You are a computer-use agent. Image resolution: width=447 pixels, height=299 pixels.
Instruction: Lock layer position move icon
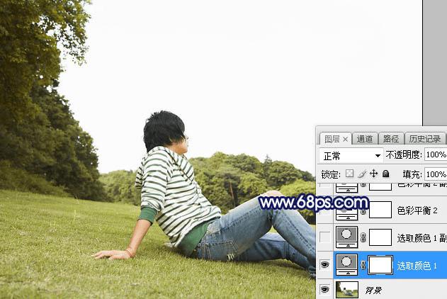pyautogui.click(x=373, y=174)
